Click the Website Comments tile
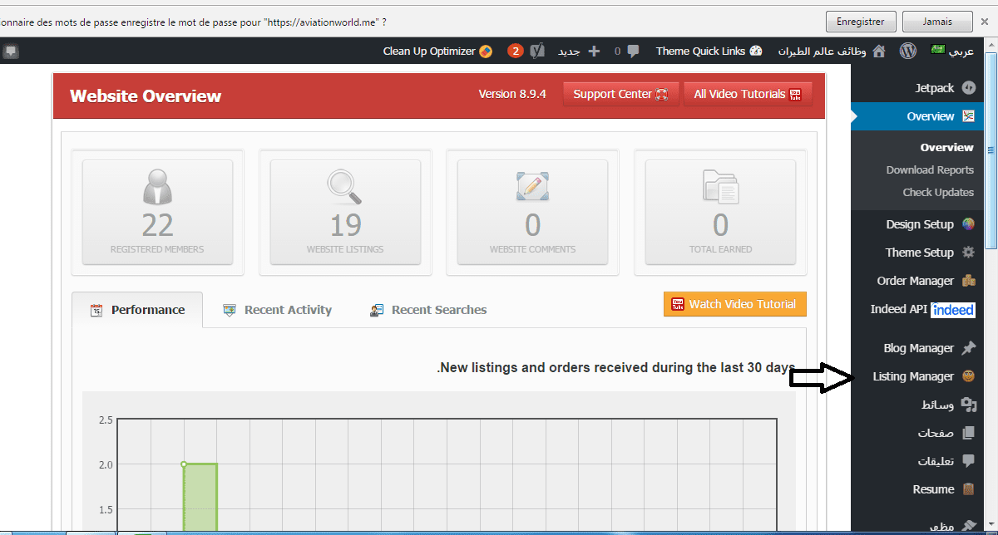 (532, 212)
